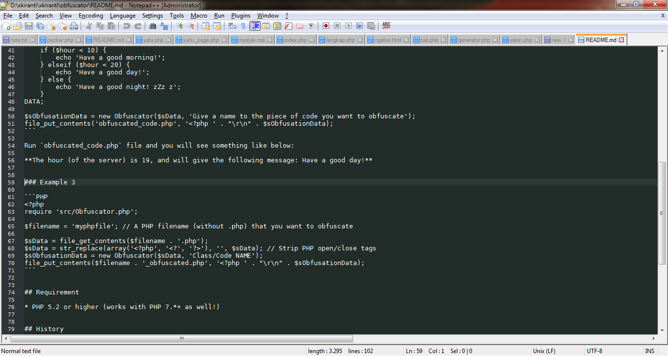The height and width of the screenshot is (356, 668).
Task: Toggle file monitoring eye icon
Action: (311, 26)
